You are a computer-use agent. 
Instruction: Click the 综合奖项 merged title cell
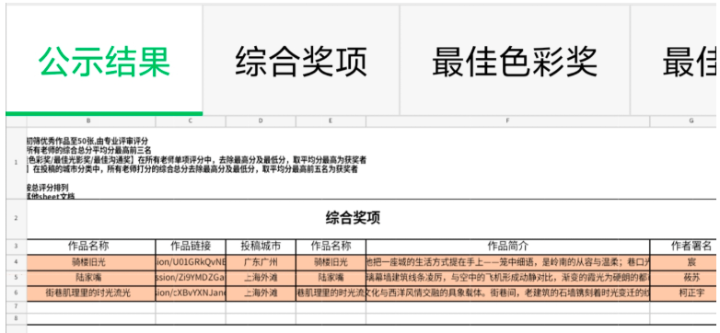tap(371, 219)
